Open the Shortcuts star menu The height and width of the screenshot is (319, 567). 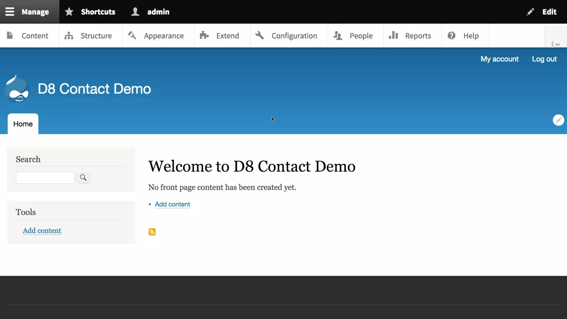point(90,12)
